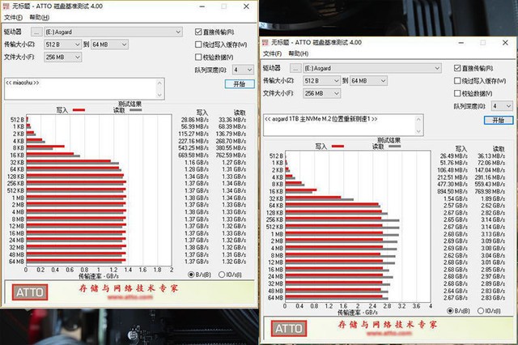Click browse drive button in left window

tap(36, 32)
